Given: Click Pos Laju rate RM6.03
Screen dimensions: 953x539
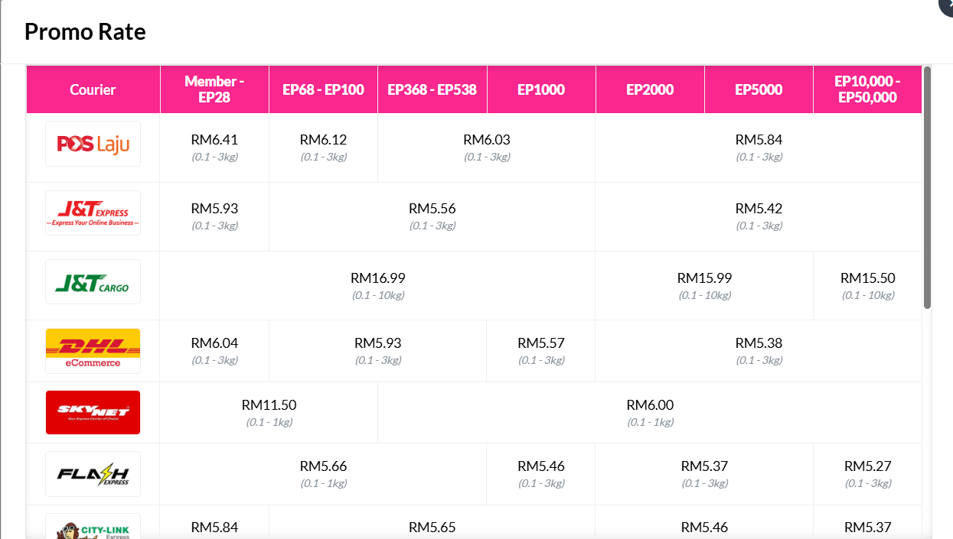Looking at the screenshot, I should pyautogui.click(x=487, y=140).
